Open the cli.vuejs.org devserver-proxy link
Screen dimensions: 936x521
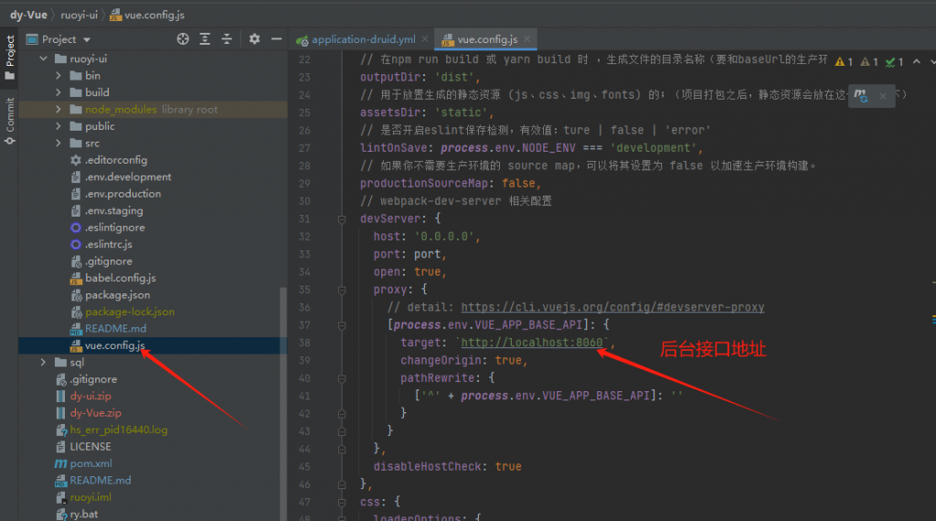click(612, 307)
